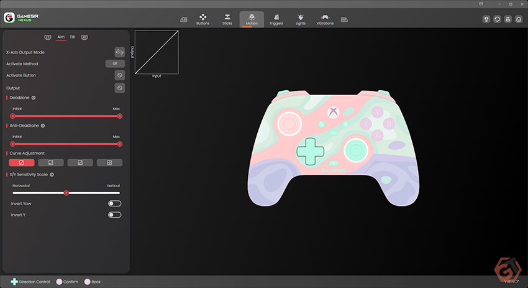
Task: Click the 'Curve Adjustment' heading
Action: [27, 153]
